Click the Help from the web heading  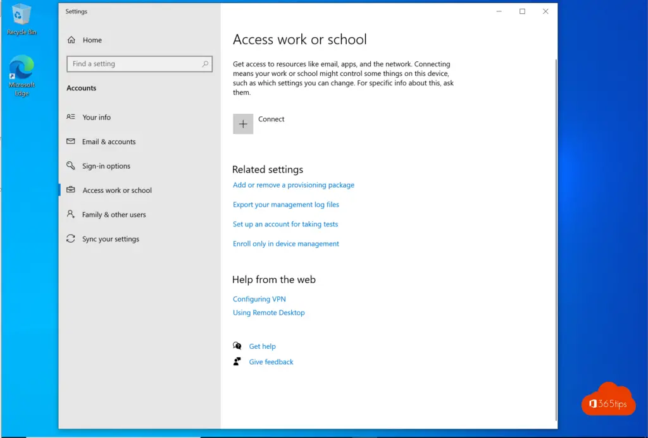click(x=273, y=279)
